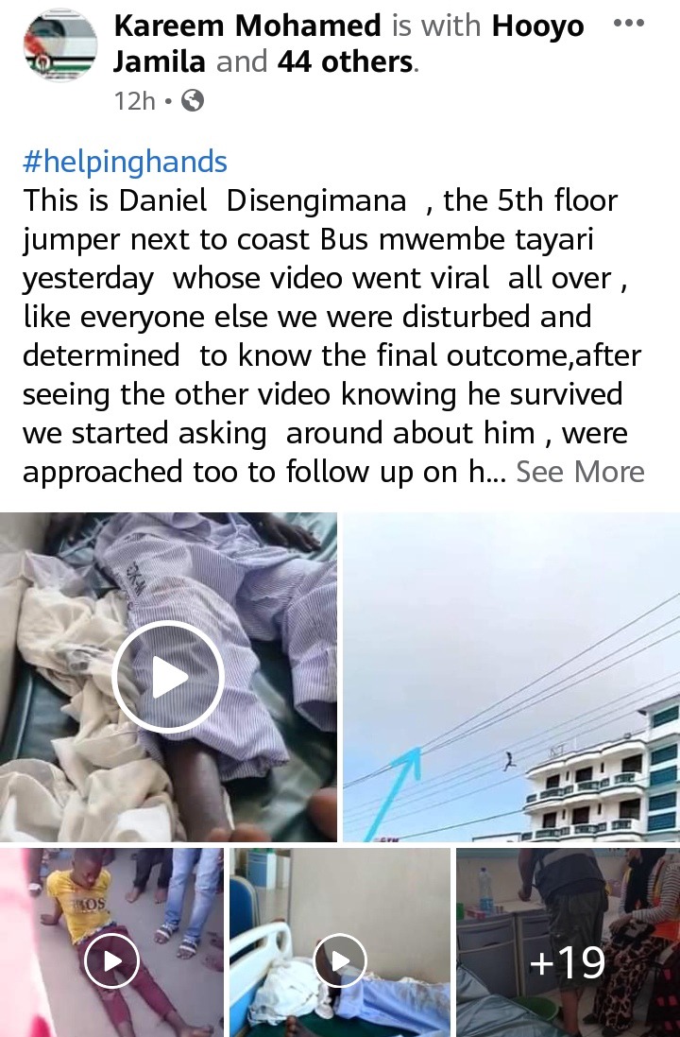Open Hooyo Jamila's profile
680x1037 pixels.
(x=348, y=43)
